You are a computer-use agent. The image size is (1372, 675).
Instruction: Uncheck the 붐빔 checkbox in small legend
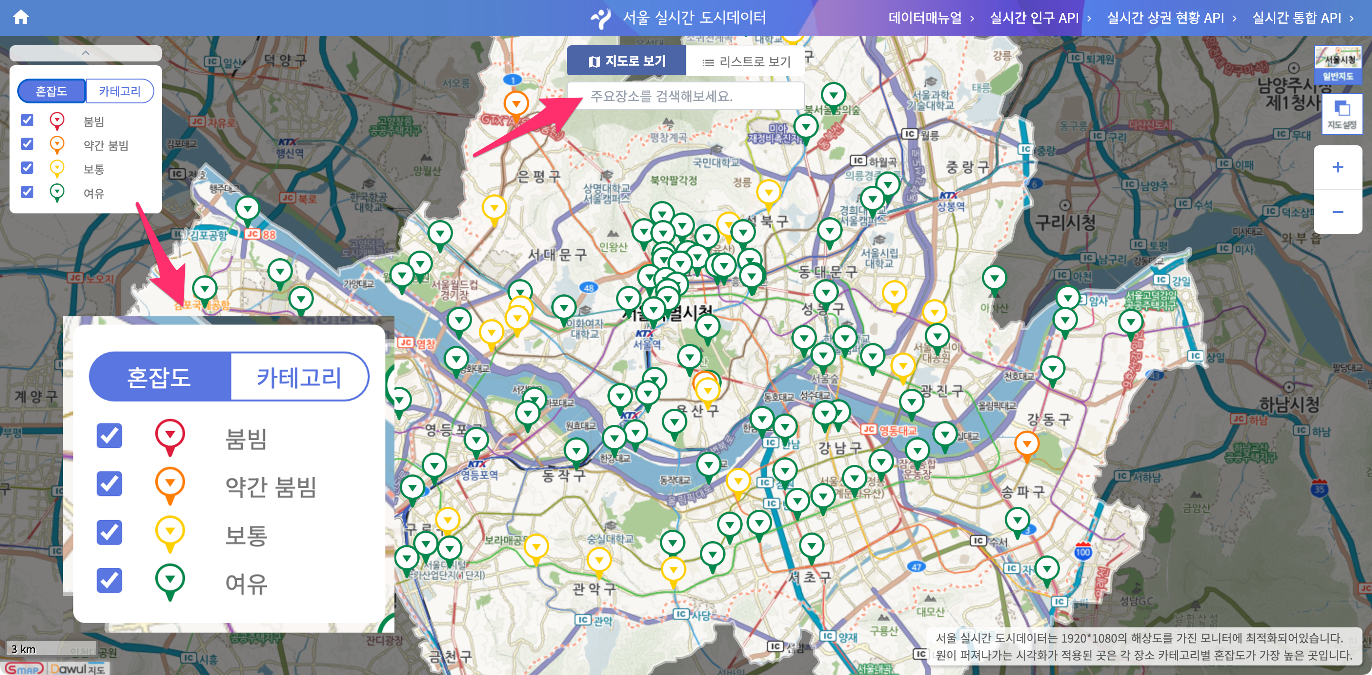click(27, 120)
